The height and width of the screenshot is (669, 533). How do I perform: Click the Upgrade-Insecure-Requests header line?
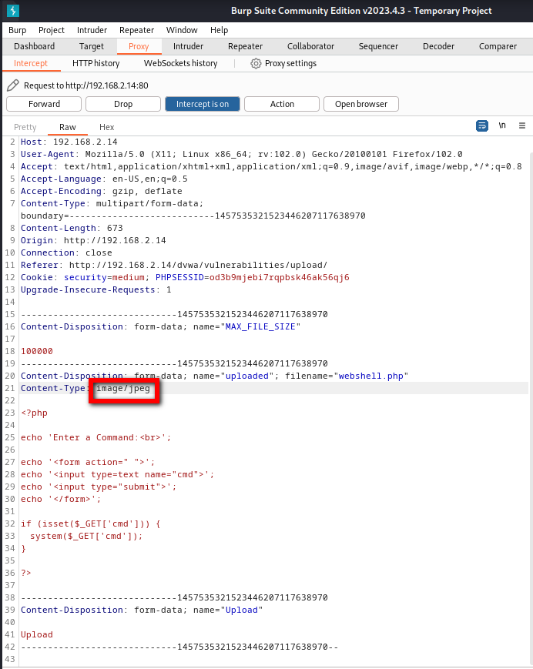[x=96, y=289]
